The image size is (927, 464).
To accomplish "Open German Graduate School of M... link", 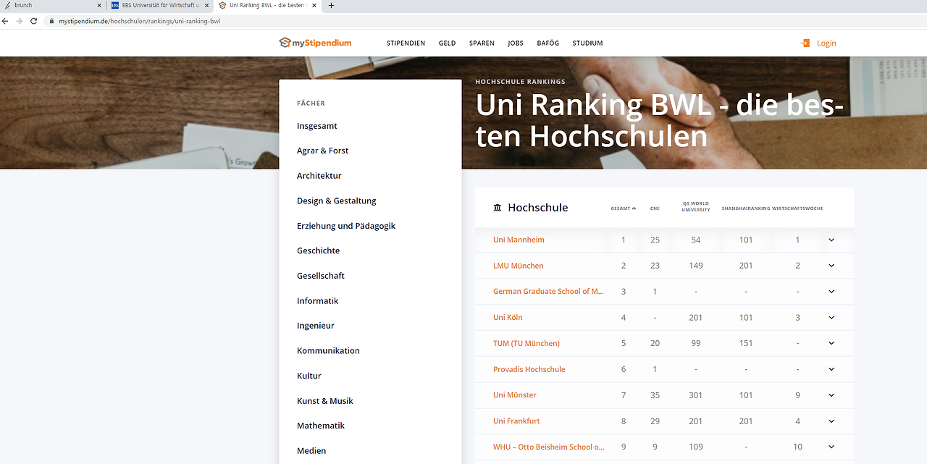I will (x=548, y=292).
